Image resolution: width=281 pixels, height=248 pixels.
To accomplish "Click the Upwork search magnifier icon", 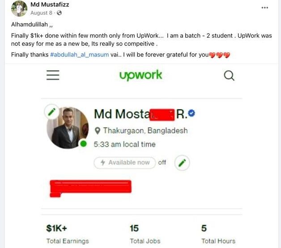I will [229, 76].
